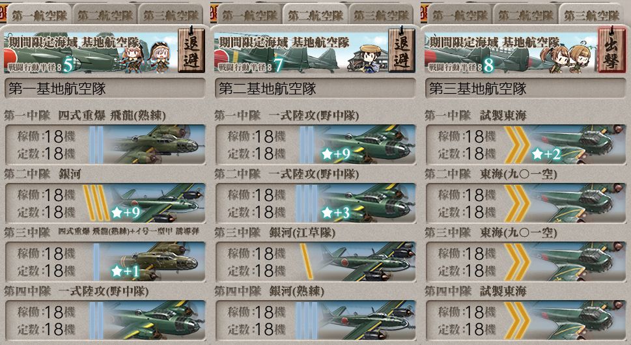The image size is (631, 345).
Task: Edit the 第二基地航空隊 name field
Action: coord(316,89)
